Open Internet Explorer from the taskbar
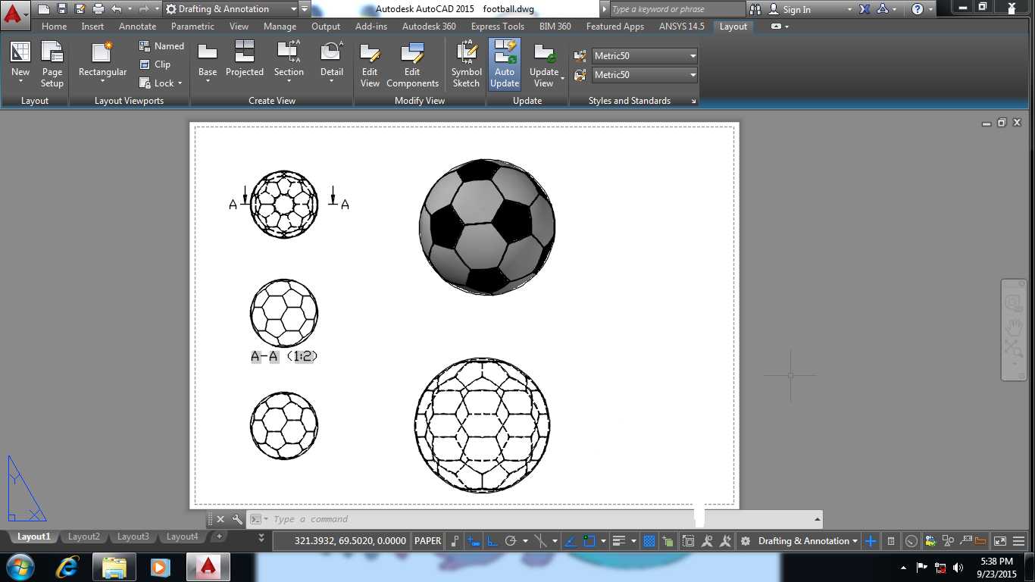The width and height of the screenshot is (1035, 582). pos(68,567)
